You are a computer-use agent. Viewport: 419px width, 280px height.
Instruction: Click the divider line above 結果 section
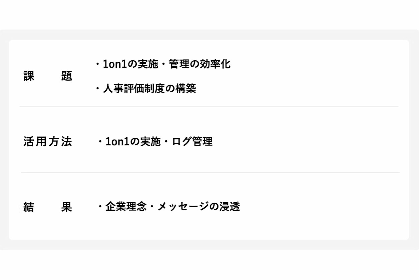pos(210,172)
